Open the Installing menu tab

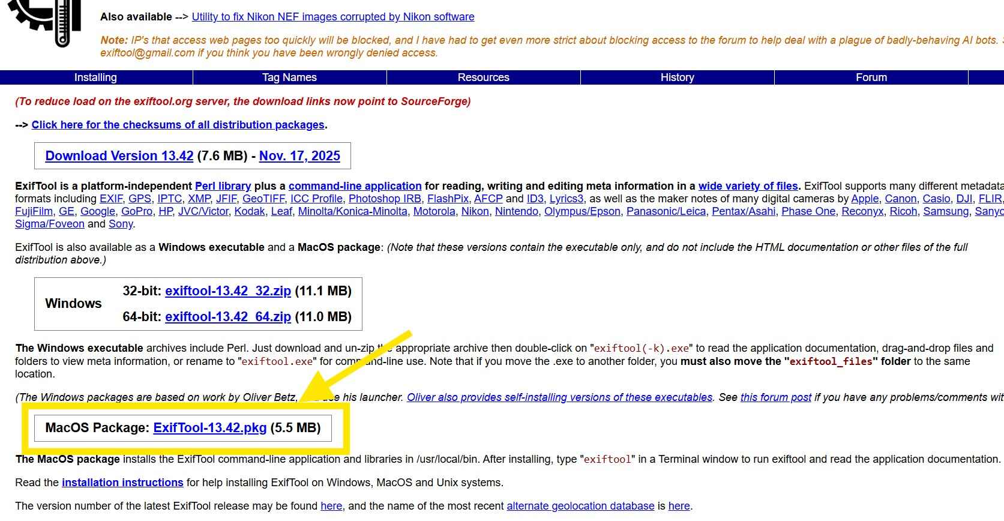click(x=95, y=77)
